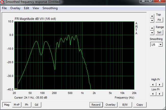Switch to Ph phase view
The image size is (166, 110).
pos(27,105)
